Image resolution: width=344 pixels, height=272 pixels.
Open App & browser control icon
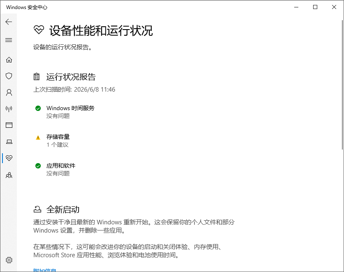[9, 125]
